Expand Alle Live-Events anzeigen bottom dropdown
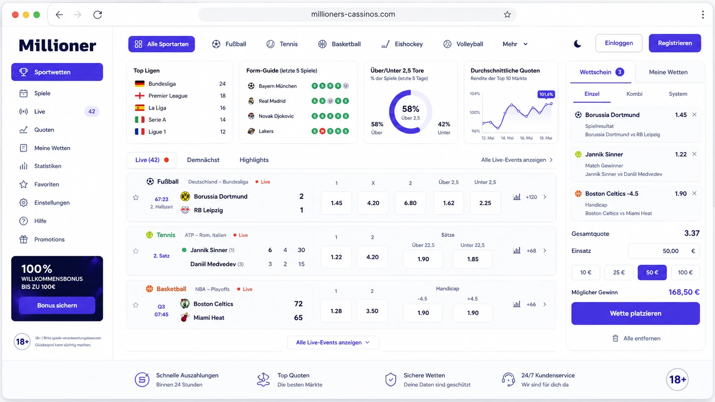 [x=333, y=342]
